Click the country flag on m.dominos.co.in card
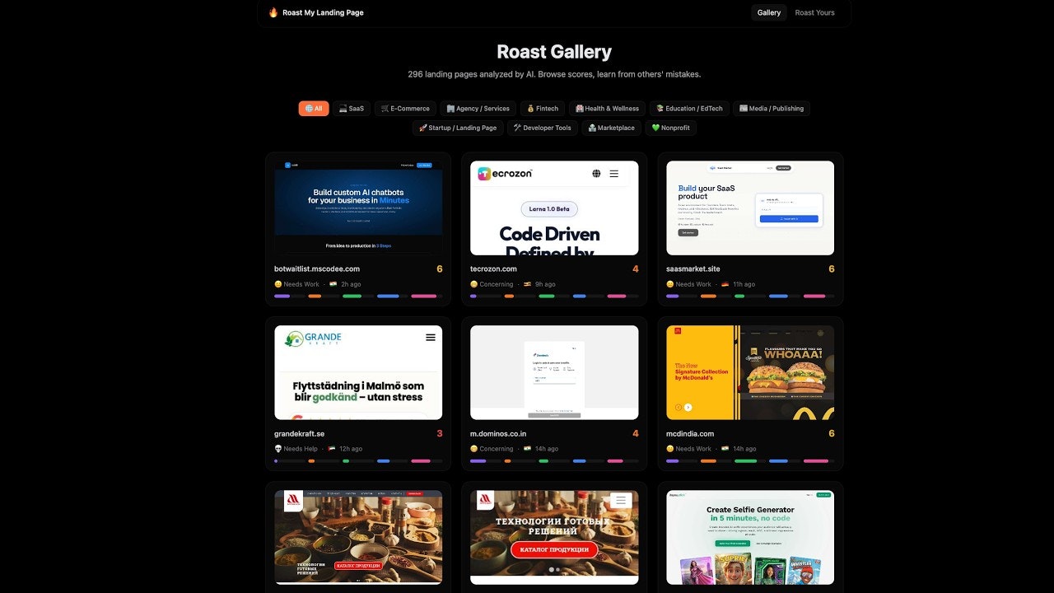Image resolution: width=1054 pixels, height=593 pixels. pos(527,449)
